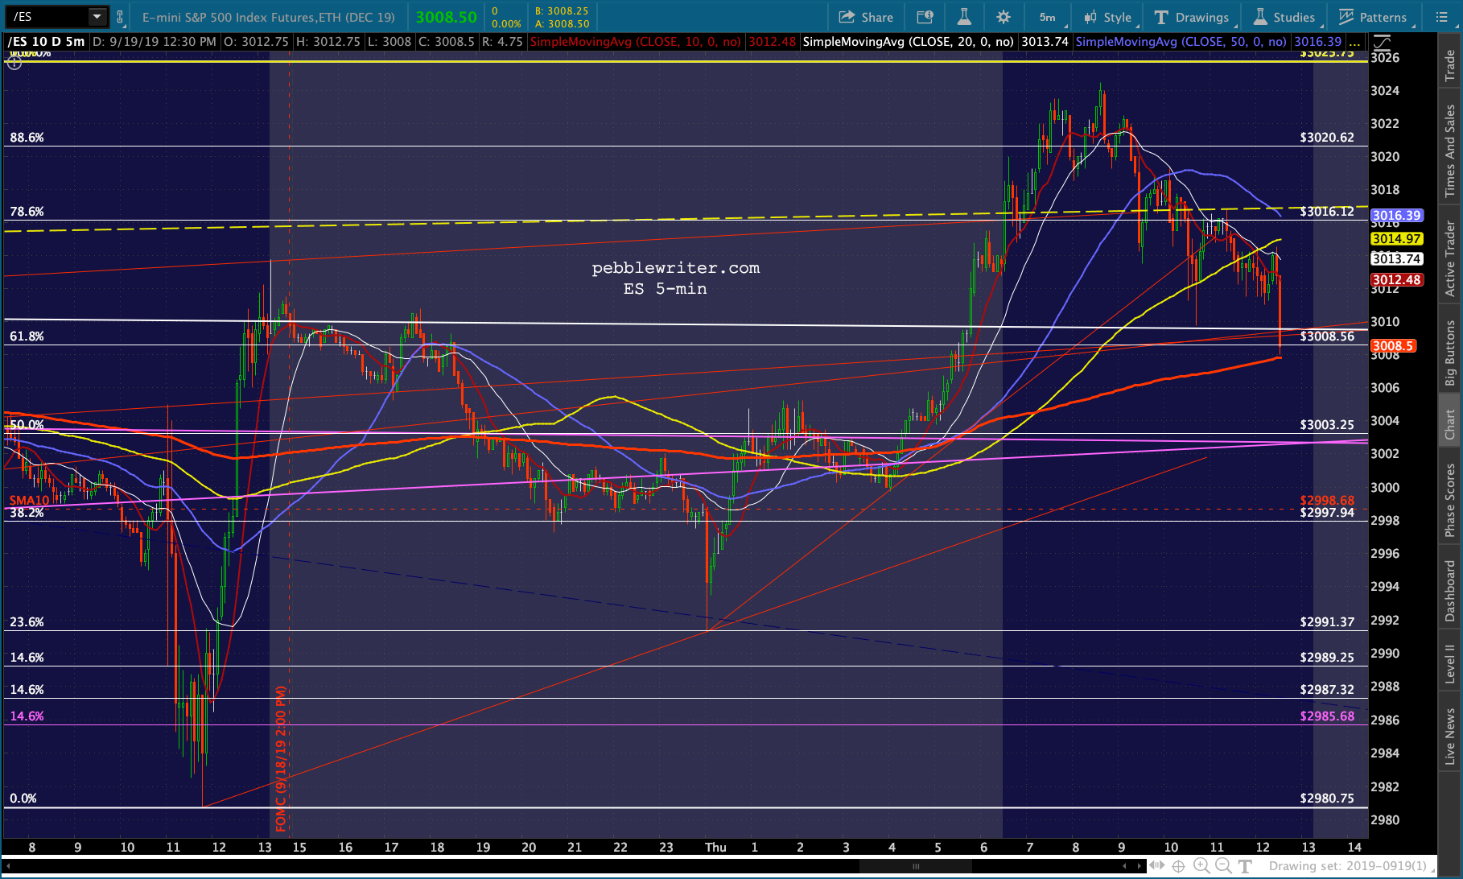
Task: Click the 0.0% Fibonacci level label
Action: pos(23,799)
